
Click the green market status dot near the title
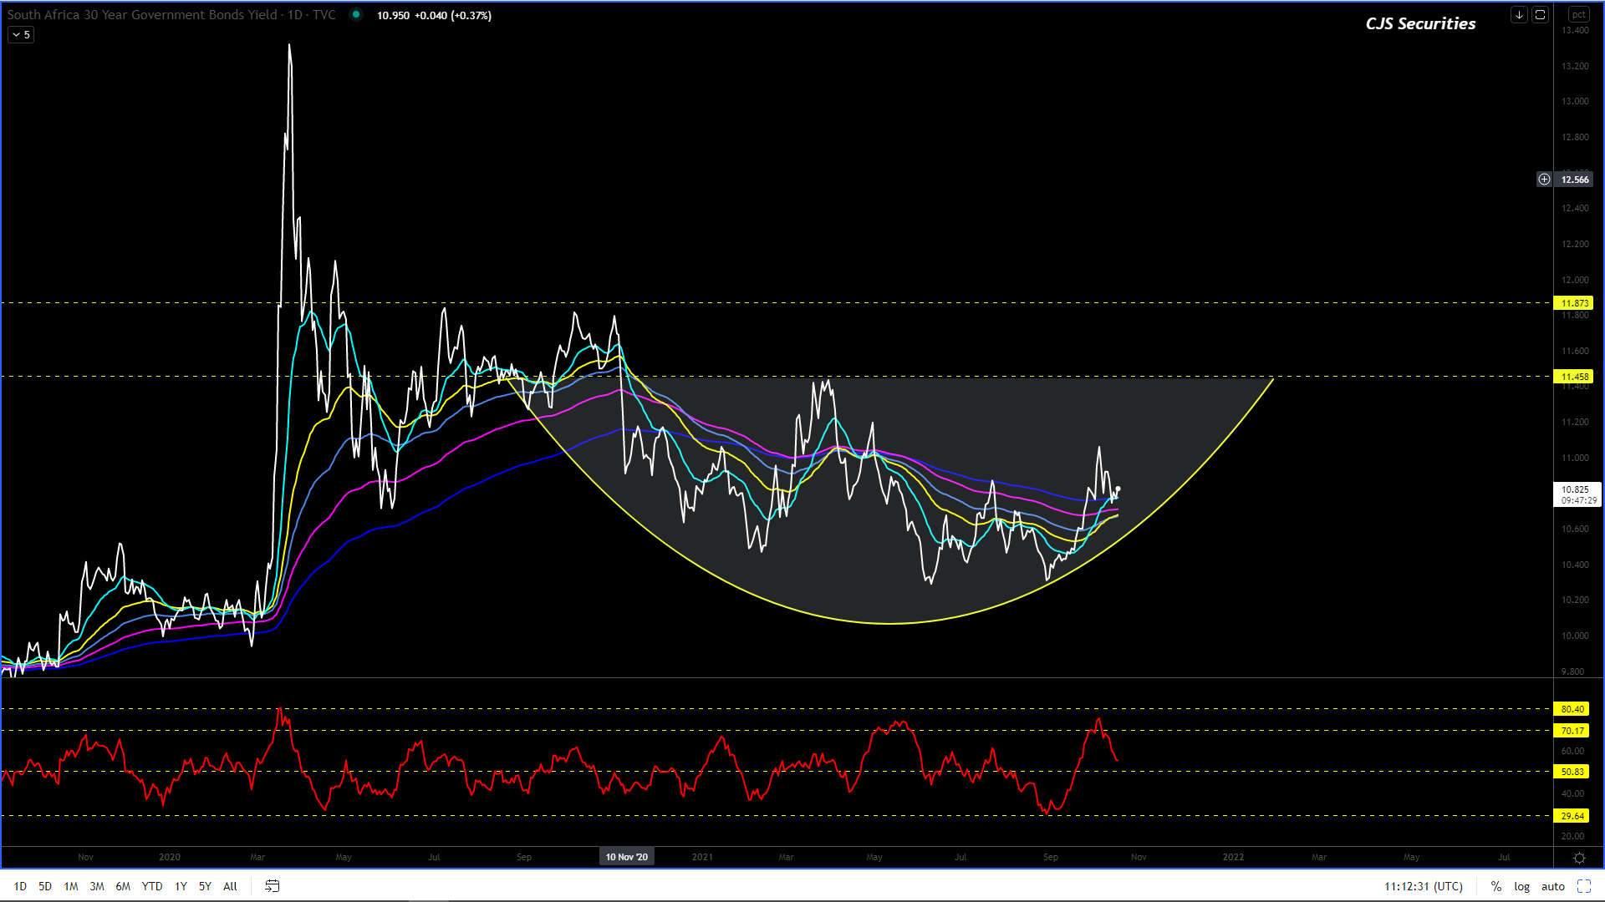tap(356, 15)
